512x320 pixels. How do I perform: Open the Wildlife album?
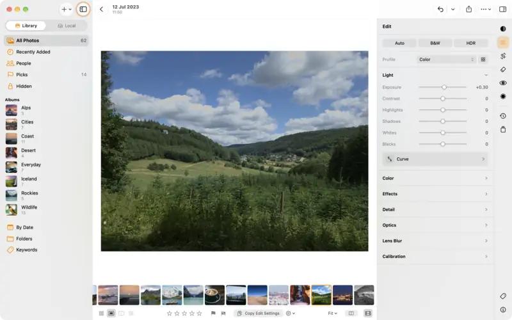46,210
